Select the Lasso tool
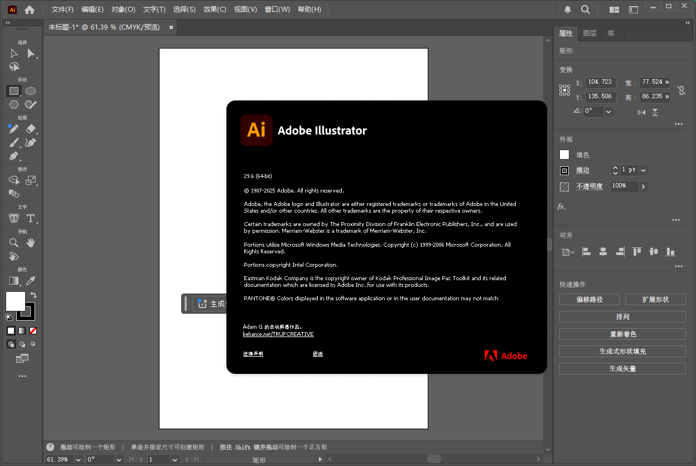Image resolution: width=696 pixels, height=466 pixels. pos(14,67)
